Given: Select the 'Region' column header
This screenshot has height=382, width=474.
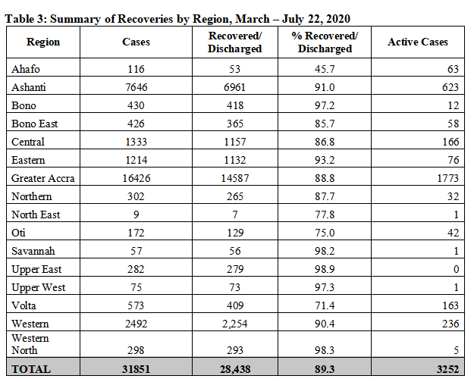Looking at the screenshot, I should coord(43,42).
